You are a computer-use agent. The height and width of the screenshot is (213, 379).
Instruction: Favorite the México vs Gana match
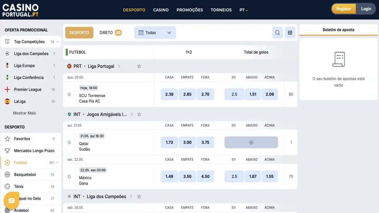point(69,176)
